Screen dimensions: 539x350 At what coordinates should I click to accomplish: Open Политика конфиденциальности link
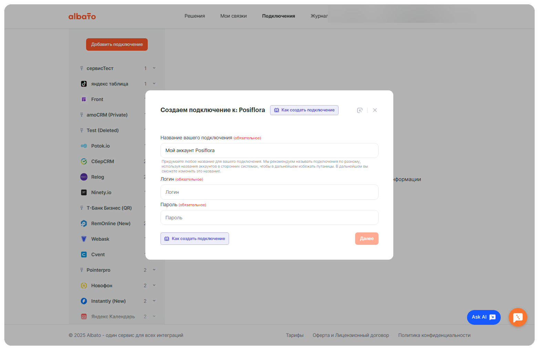(x=434, y=335)
